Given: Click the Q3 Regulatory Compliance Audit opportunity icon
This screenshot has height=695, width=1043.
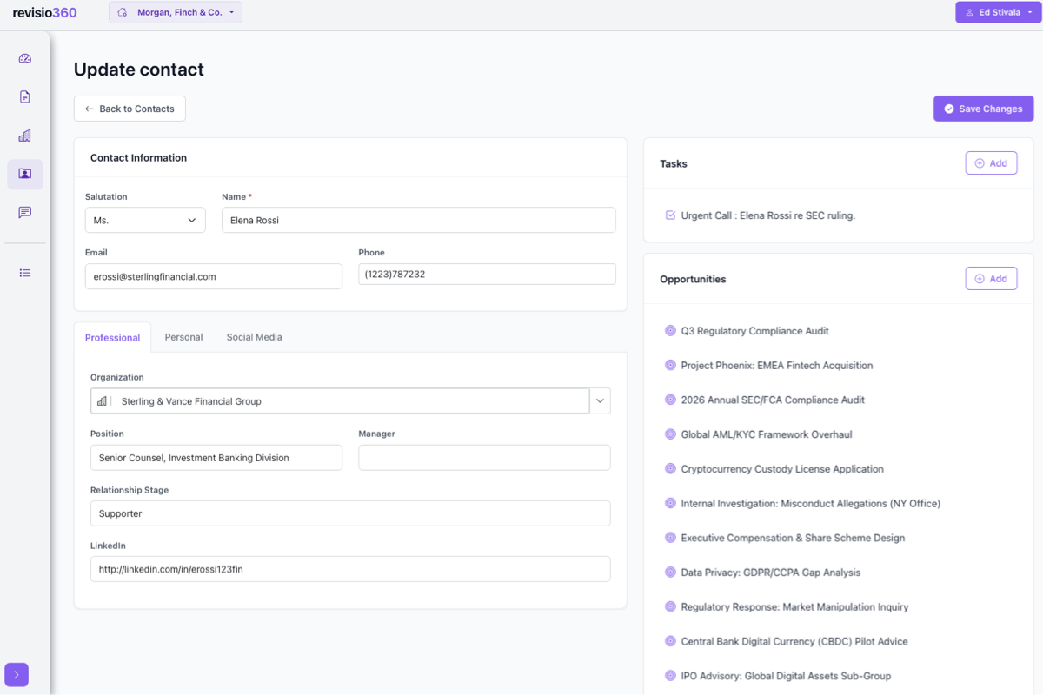Looking at the screenshot, I should coord(670,331).
